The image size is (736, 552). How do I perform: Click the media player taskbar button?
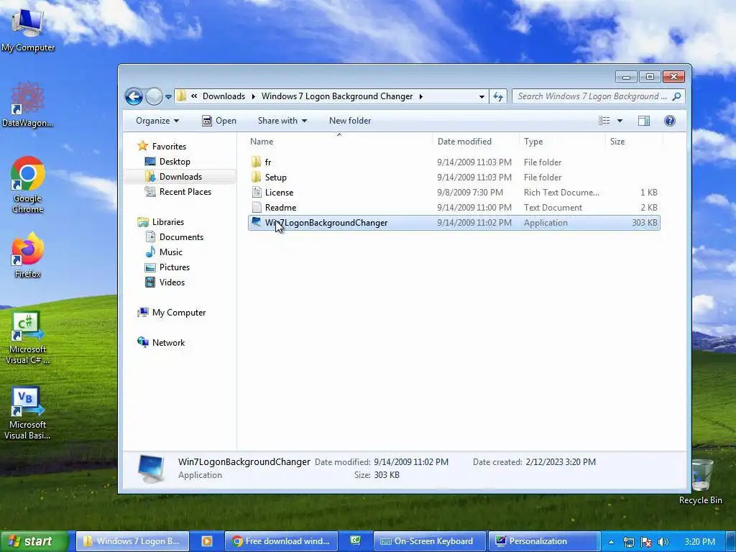pos(206,541)
